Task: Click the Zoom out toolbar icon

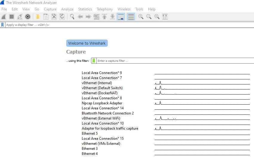Action: pyautogui.click(x=149, y=17)
